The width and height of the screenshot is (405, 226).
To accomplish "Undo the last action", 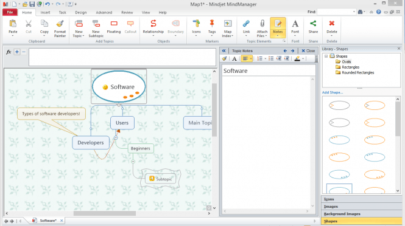I will coord(48,4).
